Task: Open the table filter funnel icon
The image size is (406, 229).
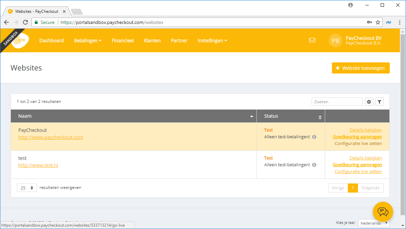Action: pyautogui.click(x=380, y=102)
